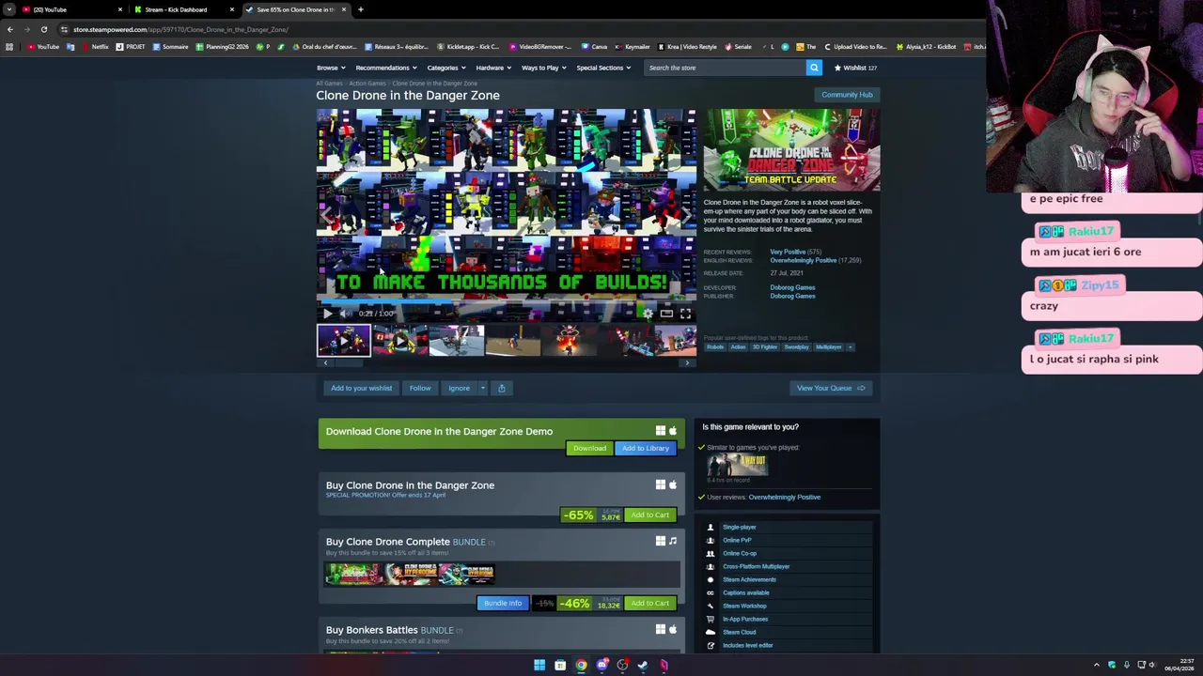This screenshot has width=1203, height=676.
Task: Filter by Single-player feature
Action: 739,528
